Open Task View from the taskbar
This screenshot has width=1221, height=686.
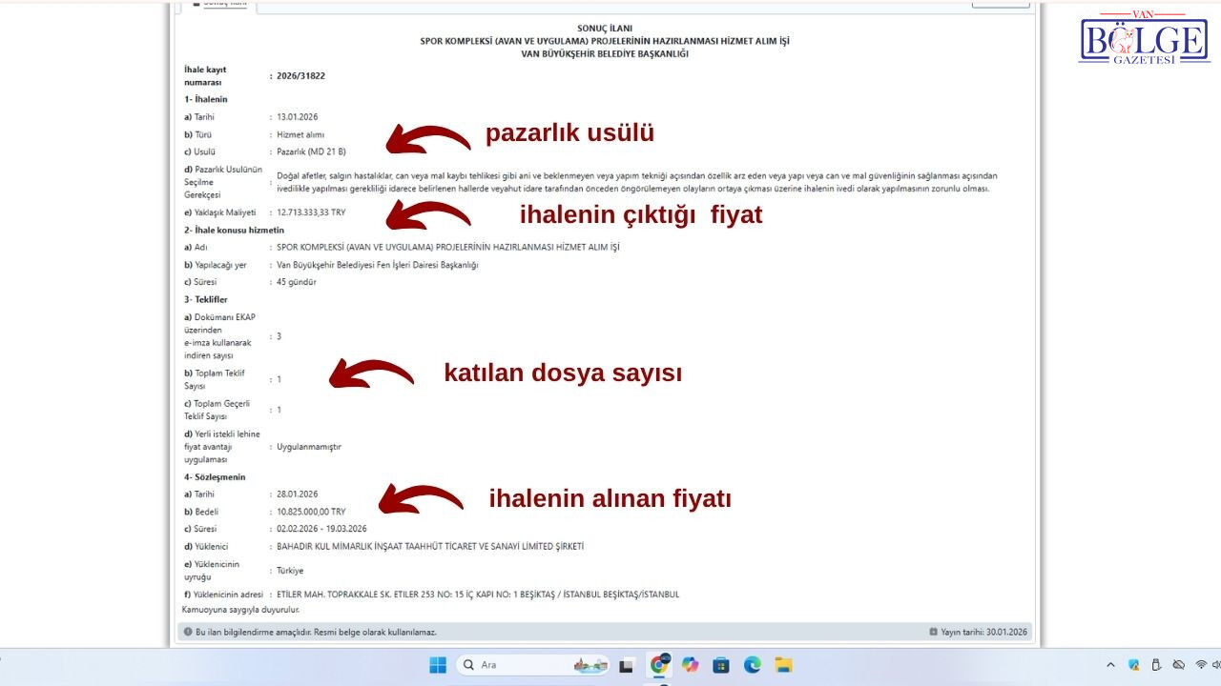click(627, 665)
